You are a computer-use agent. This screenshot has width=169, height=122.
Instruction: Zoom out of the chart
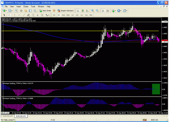[97, 11]
